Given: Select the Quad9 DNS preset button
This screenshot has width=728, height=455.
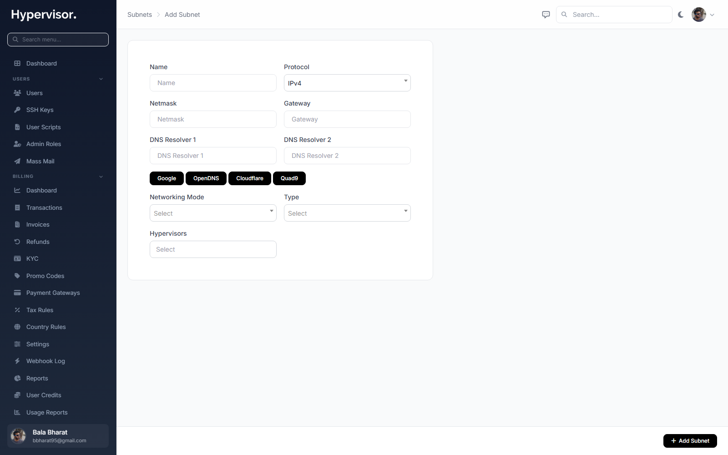Looking at the screenshot, I should coord(289,178).
